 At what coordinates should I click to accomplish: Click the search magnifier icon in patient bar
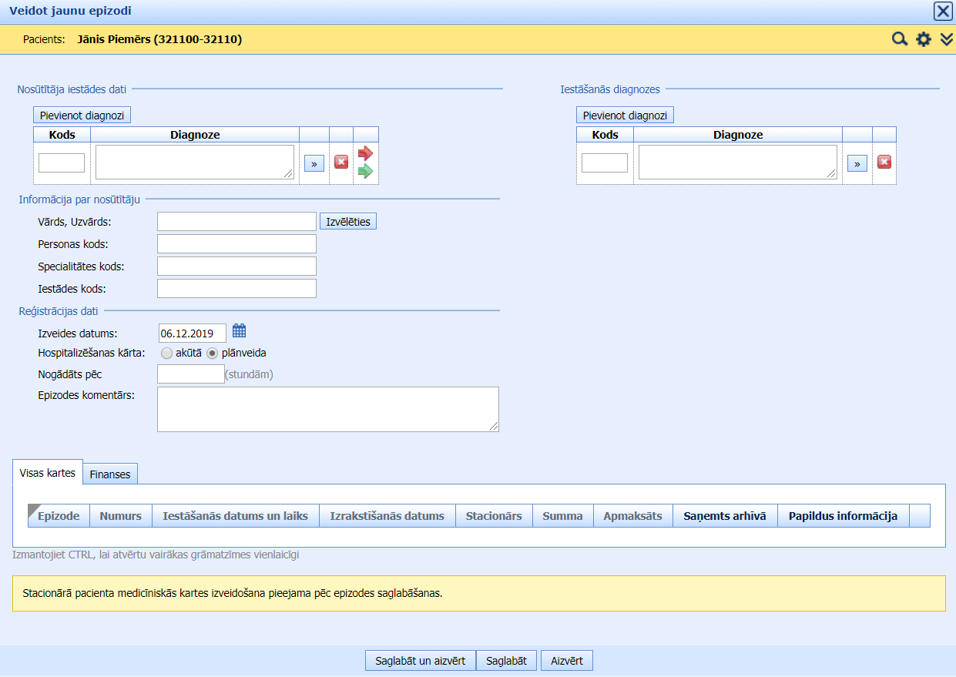pos(899,39)
